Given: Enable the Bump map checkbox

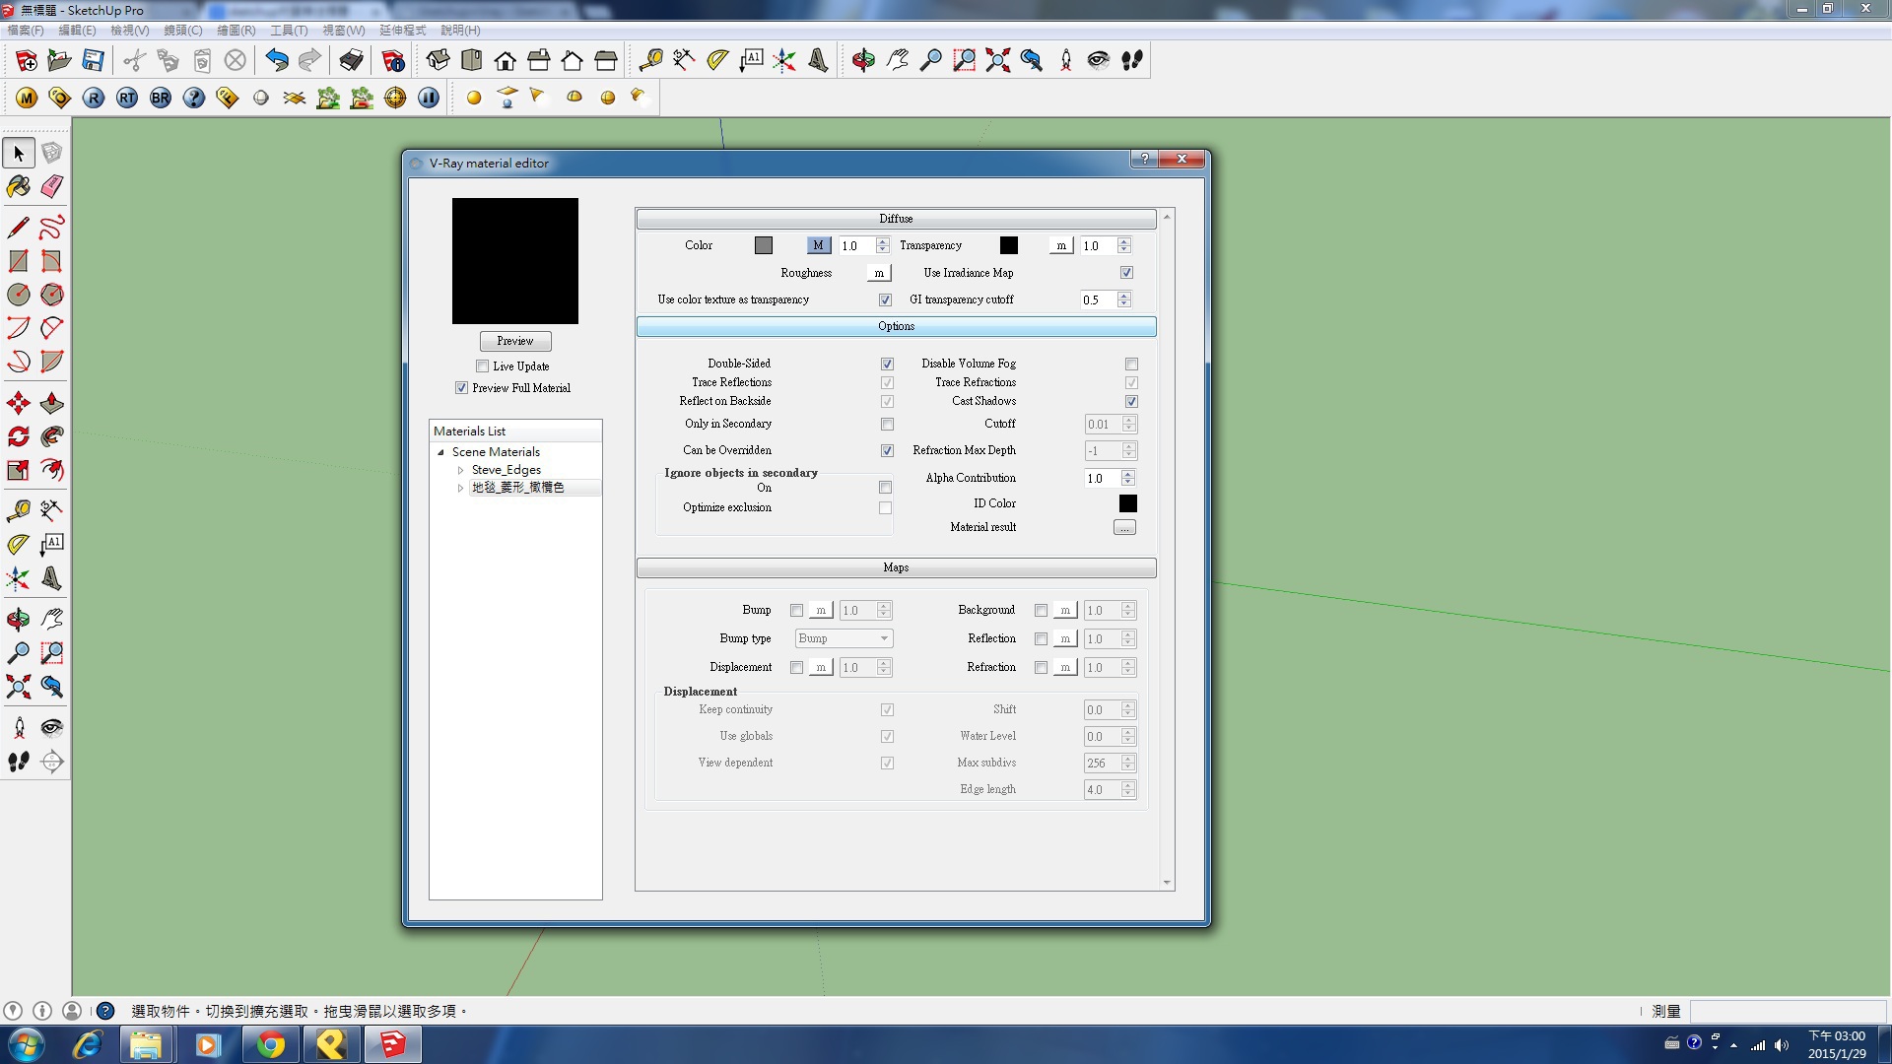Looking at the screenshot, I should (x=796, y=611).
